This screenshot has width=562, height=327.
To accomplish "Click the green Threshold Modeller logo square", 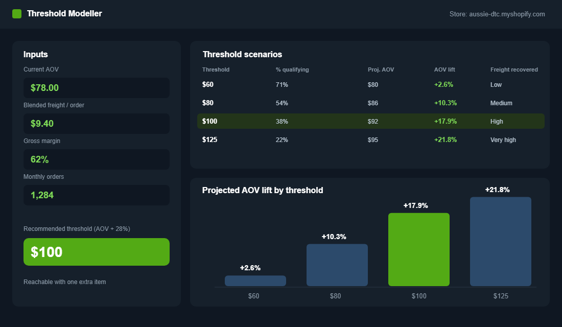I will click(17, 14).
